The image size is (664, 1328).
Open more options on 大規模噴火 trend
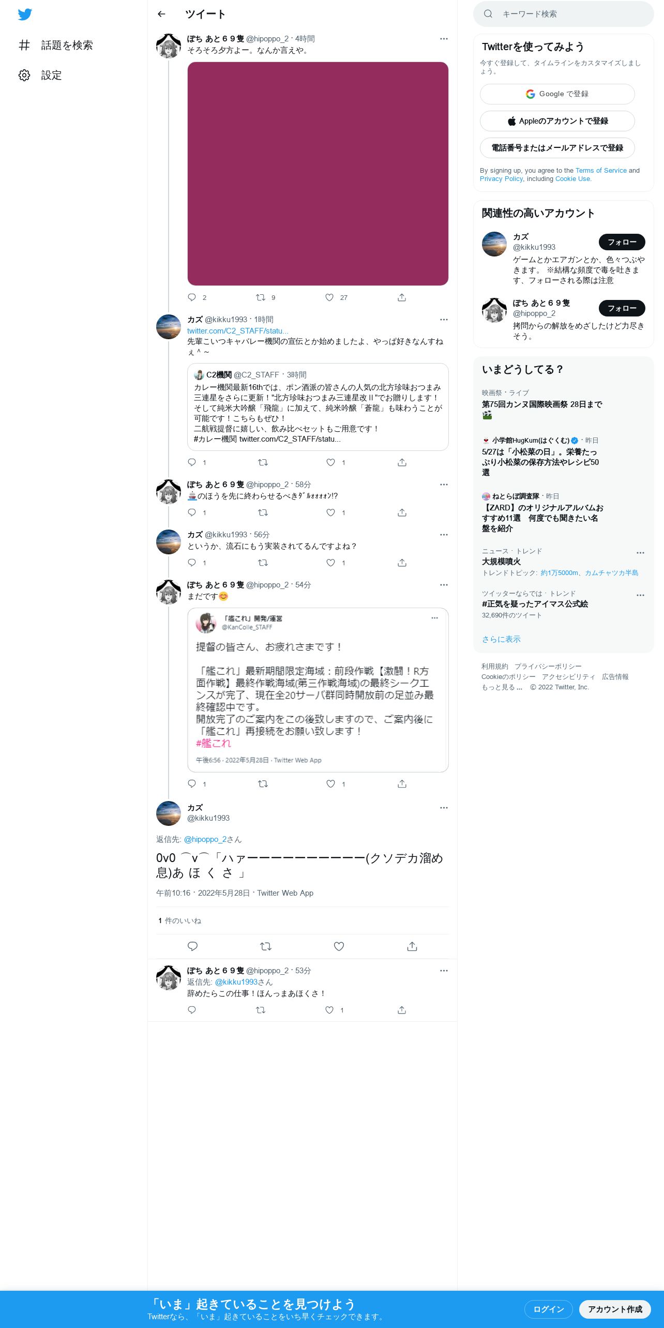[640, 553]
